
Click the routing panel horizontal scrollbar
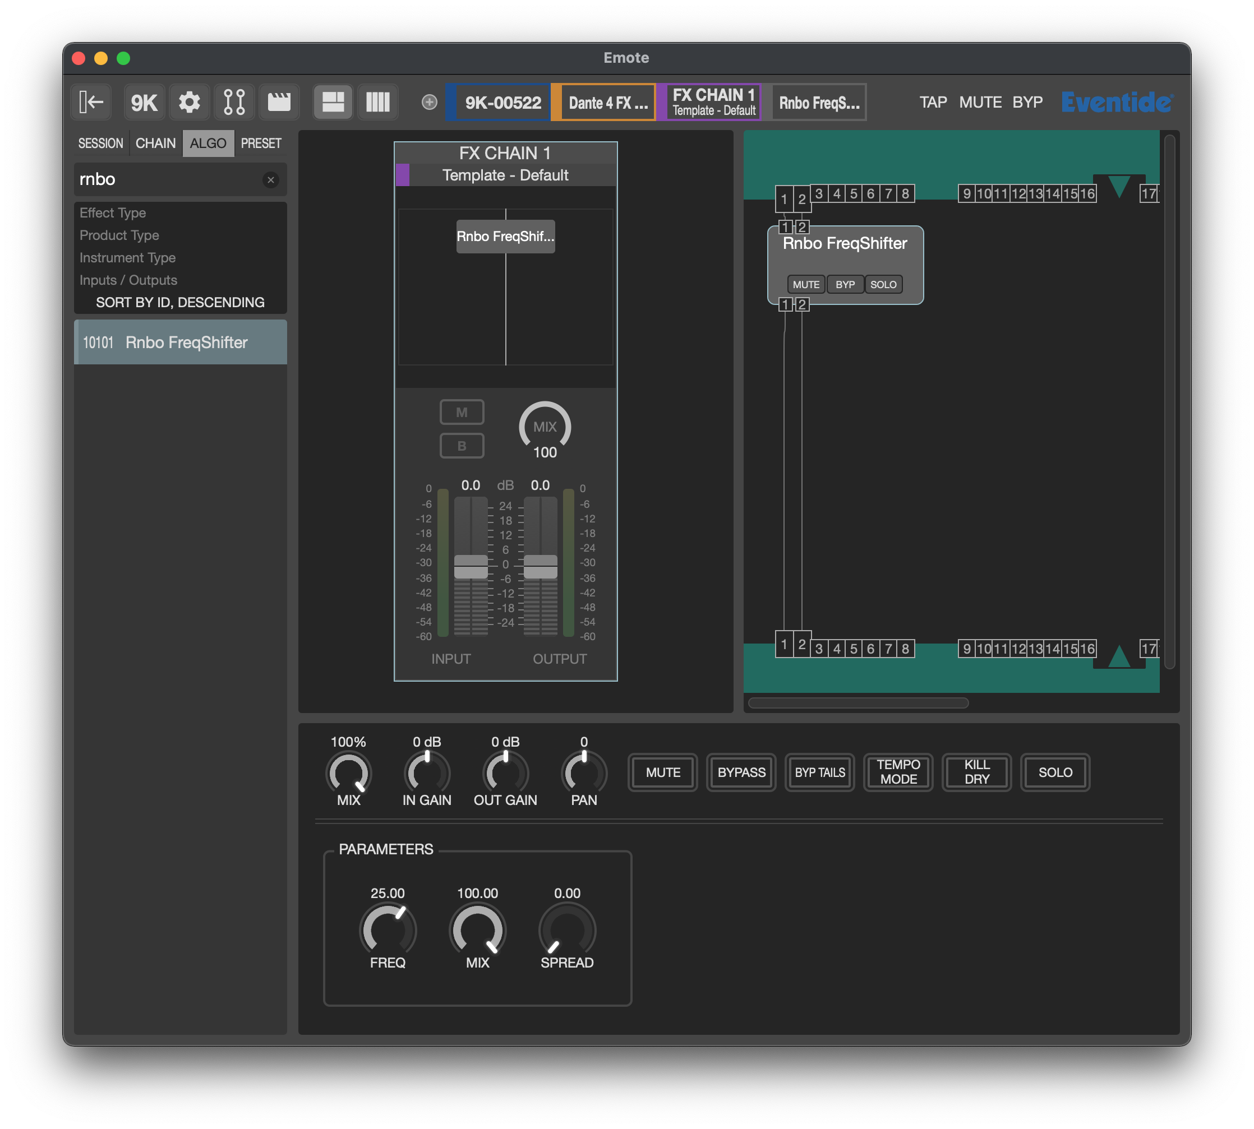(x=858, y=703)
